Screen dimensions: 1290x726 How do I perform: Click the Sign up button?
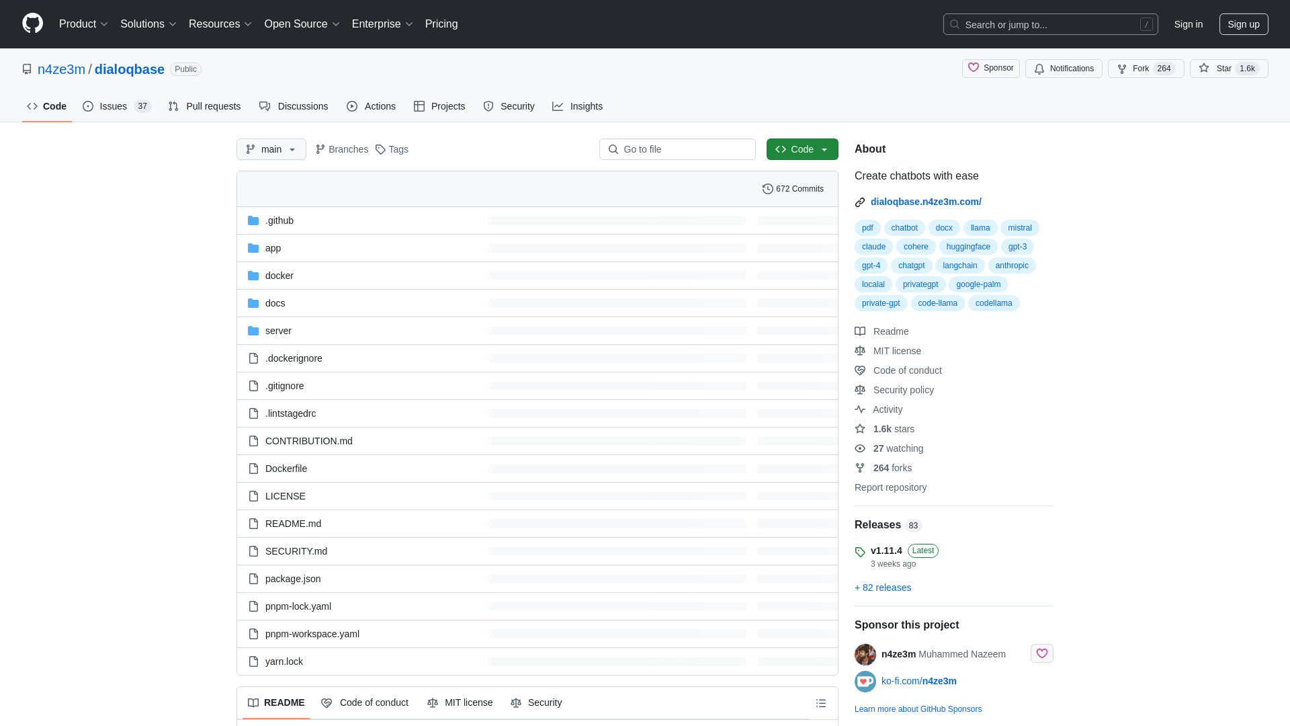coord(1244,24)
